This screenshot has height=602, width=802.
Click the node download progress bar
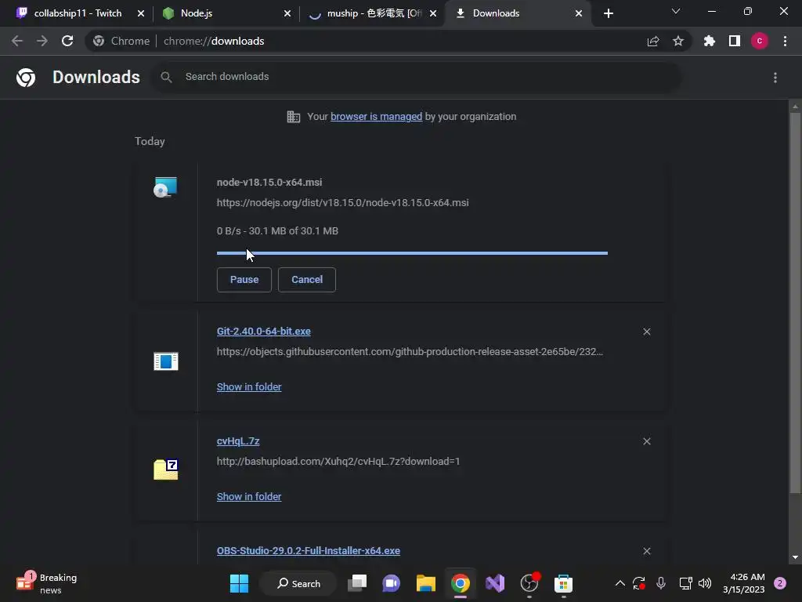point(412,253)
